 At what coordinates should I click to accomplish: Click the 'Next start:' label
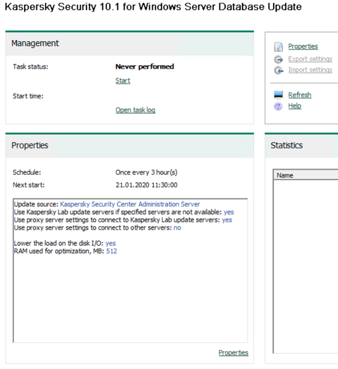pyautogui.click(x=28, y=185)
